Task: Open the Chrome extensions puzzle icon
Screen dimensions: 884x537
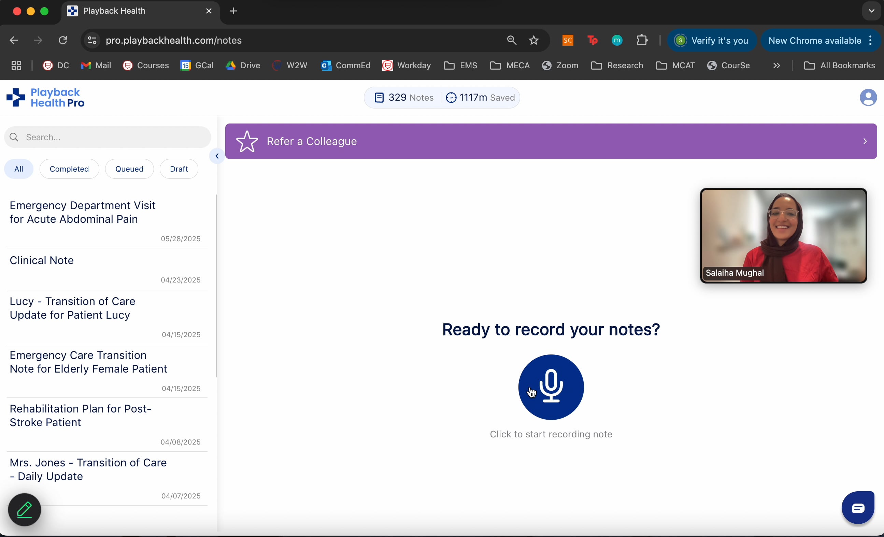Action: 642,40
